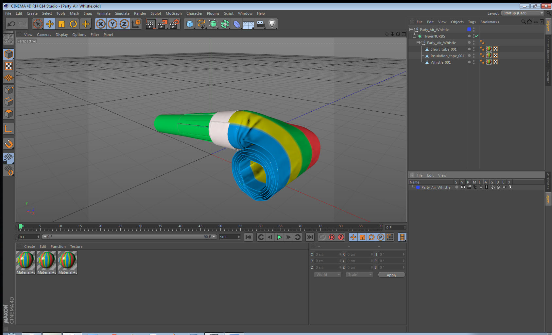Select Insulation_tape_001 object
This screenshot has height=335, width=552.
click(x=447, y=56)
